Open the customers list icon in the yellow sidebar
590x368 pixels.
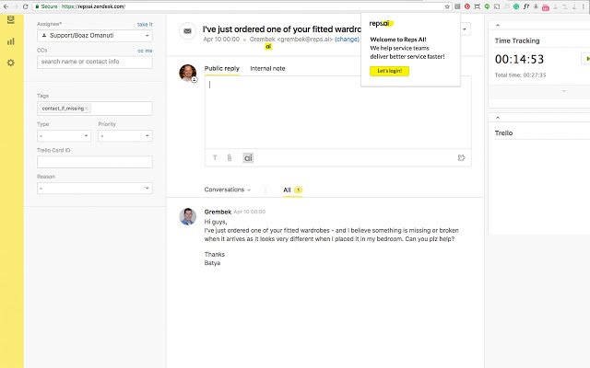pyautogui.click(x=11, y=19)
